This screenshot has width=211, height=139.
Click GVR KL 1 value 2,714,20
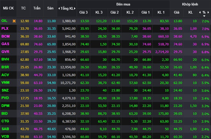click(x=162, y=52)
